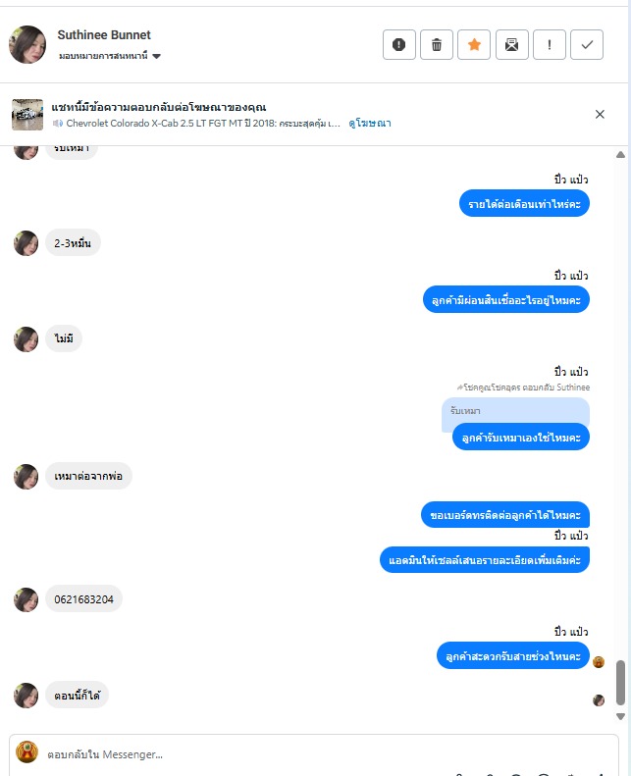This screenshot has width=631, height=776.
Task: Dismiss the ad reply notification banner
Action: (600, 115)
